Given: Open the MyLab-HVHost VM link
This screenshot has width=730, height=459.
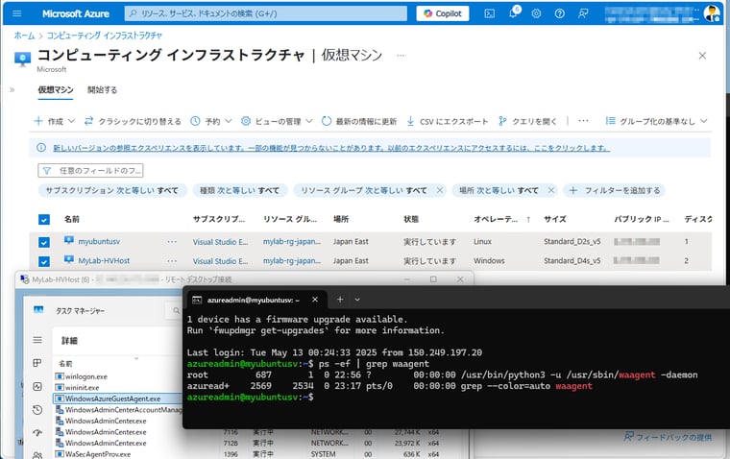Looking at the screenshot, I should [104, 260].
